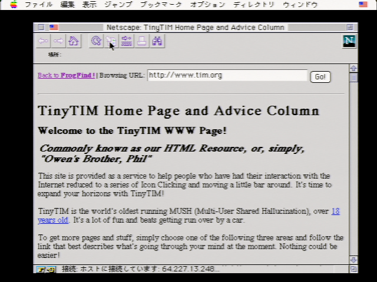
Task: Click the window zoom box in title bar
Action: (x=350, y=28)
